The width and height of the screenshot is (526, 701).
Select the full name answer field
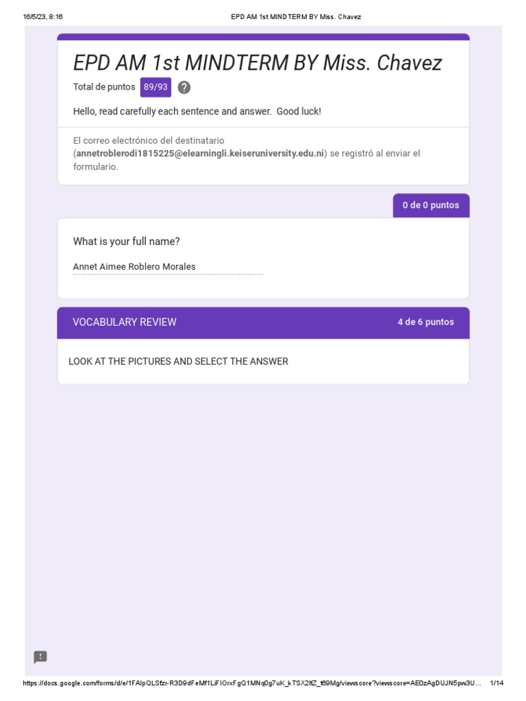coord(168,267)
